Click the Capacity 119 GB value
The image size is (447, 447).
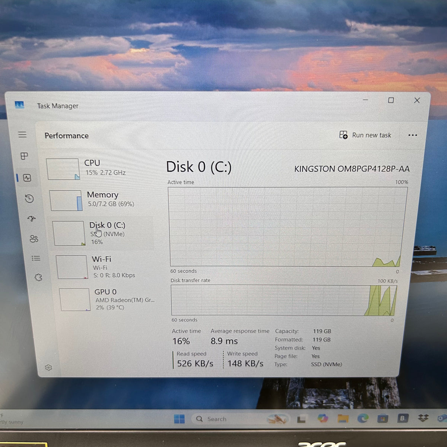pos(322,331)
